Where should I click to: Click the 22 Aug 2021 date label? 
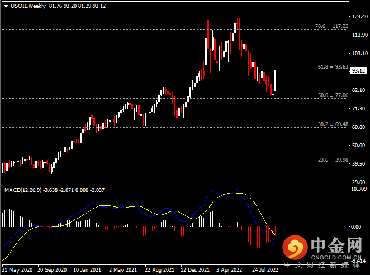pos(159,270)
